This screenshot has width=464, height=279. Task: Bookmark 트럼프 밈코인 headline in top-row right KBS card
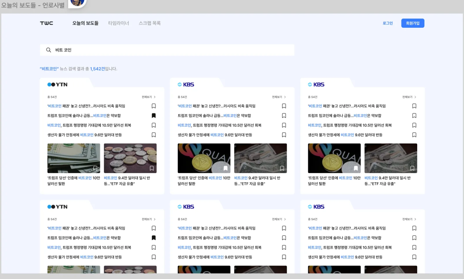pyautogui.click(x=414, y=115)
